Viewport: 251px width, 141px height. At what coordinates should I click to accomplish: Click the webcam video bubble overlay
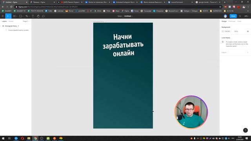(x=191, y=112)
